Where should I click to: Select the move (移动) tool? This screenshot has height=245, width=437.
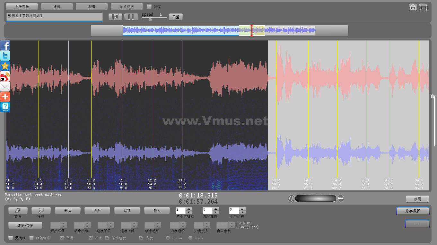41,211
